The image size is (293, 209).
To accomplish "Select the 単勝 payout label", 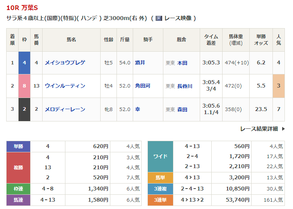I will (x=19, y=146).
